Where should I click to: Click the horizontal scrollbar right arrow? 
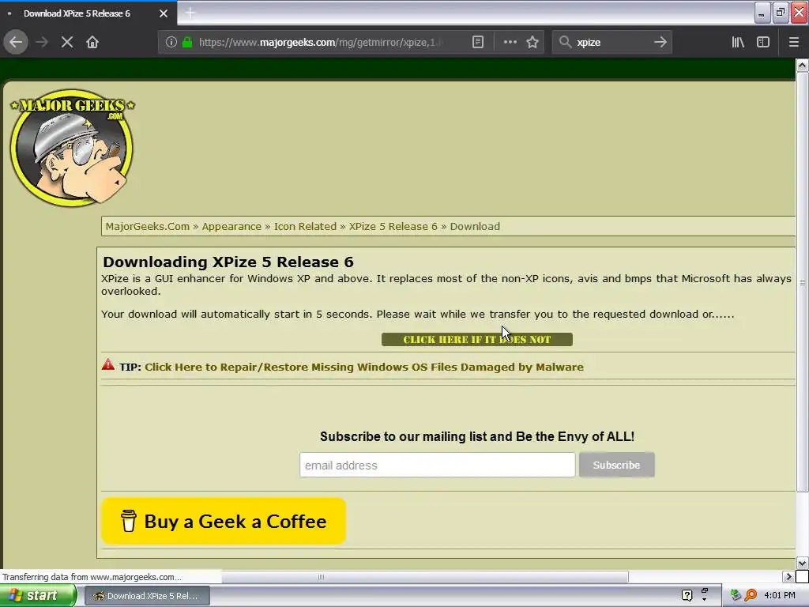(x=788, y=576)
